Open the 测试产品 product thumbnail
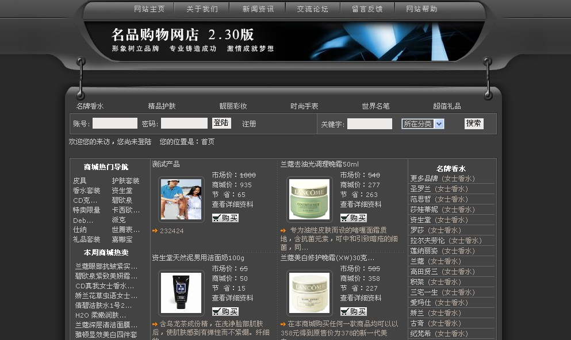The image size is (571, 340). (x=181, y=199)
